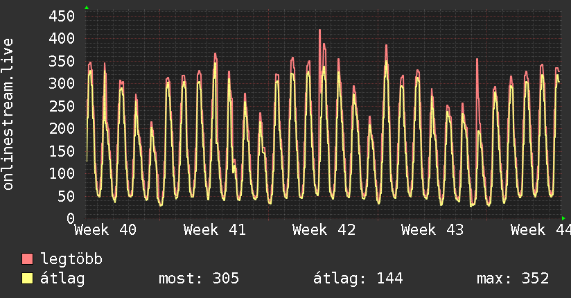Click the 350 y-axis tick label
The image size is (571, 298).
pyautogui.click(x=62, y=61)
